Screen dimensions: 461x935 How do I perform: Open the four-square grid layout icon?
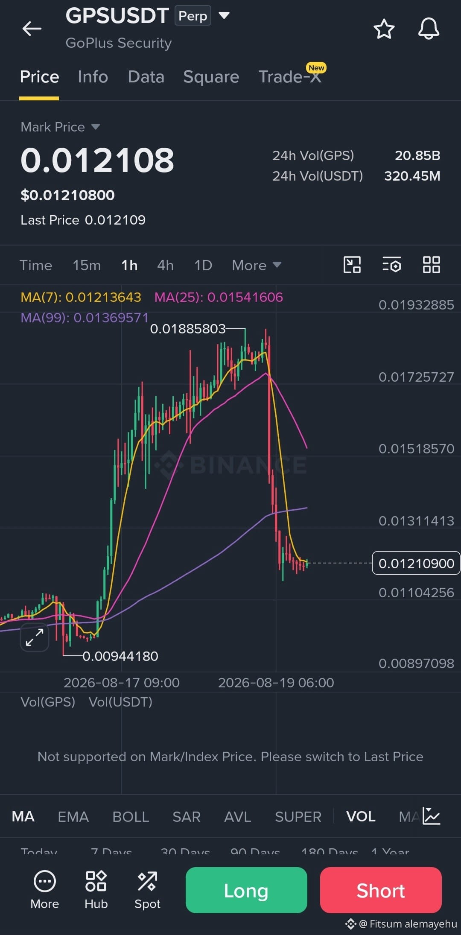[431, 265]
